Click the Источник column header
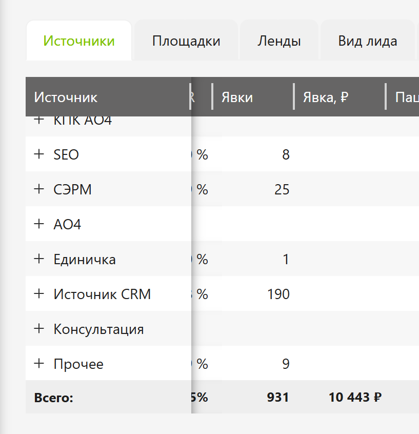This screenshot has height=434, width=419. pos(66,97)
